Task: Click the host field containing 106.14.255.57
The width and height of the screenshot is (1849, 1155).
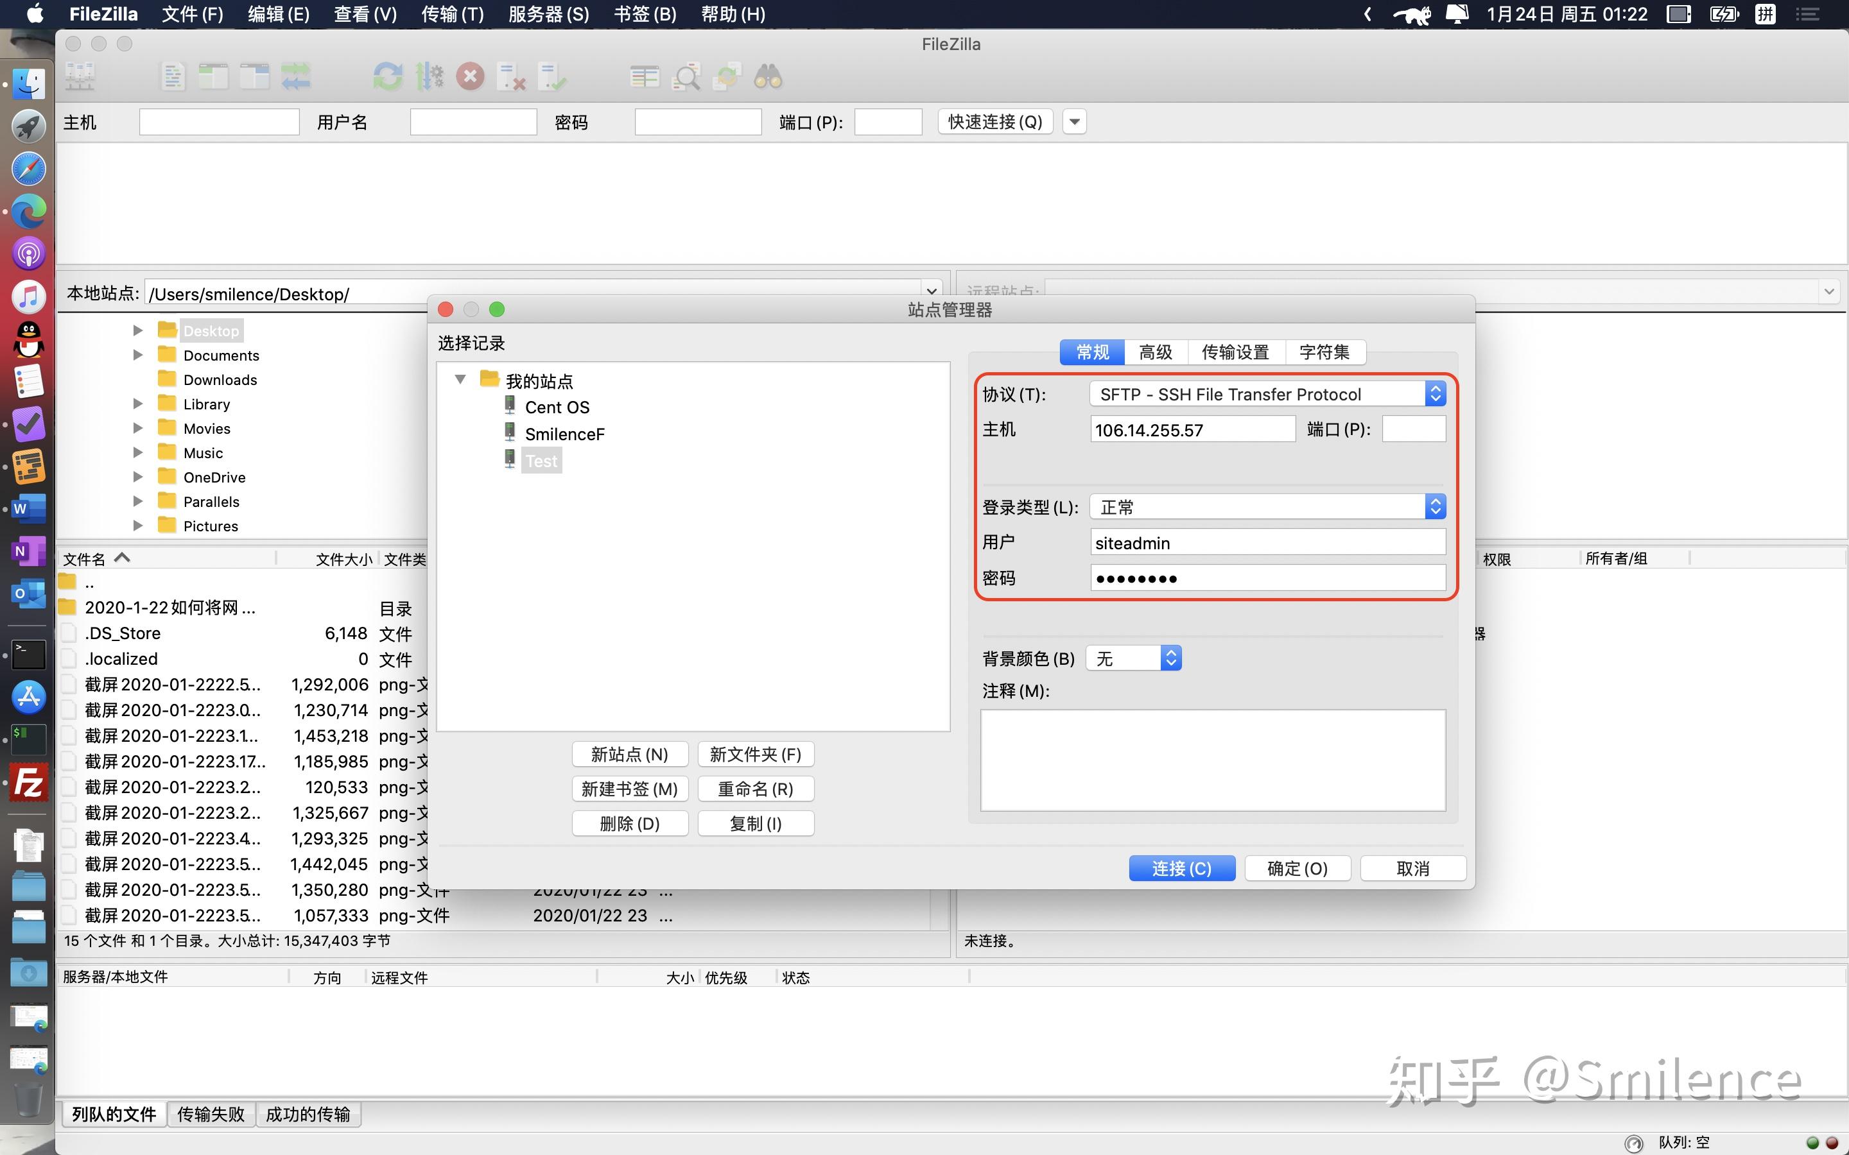Action: point(1193,429)
